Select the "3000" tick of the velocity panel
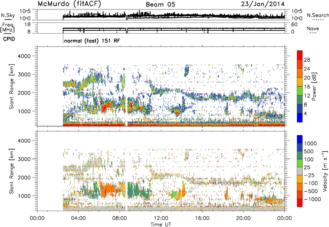The height and width of the screenshot is (227, 329). 24,159
